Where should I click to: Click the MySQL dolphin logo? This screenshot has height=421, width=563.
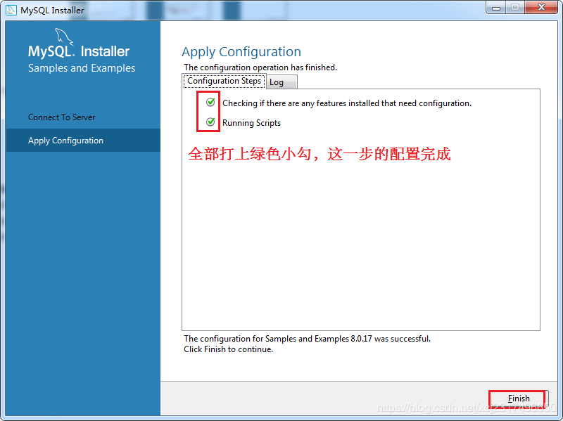pyautogui.click(x=63, y=37)
